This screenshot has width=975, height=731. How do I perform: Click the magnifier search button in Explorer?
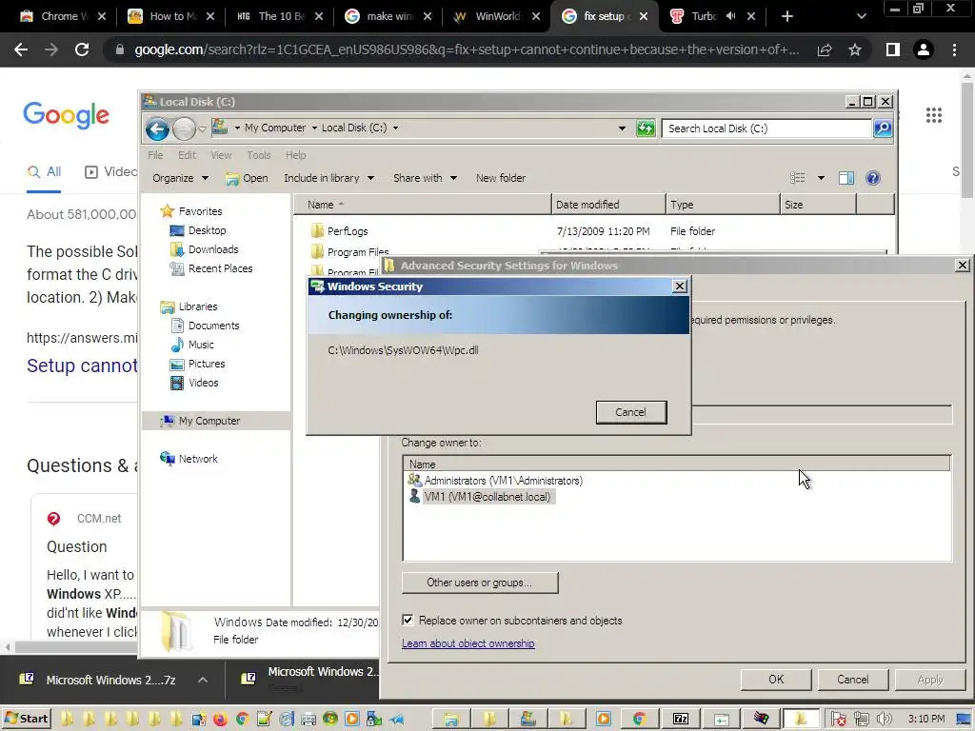point(883,128)
